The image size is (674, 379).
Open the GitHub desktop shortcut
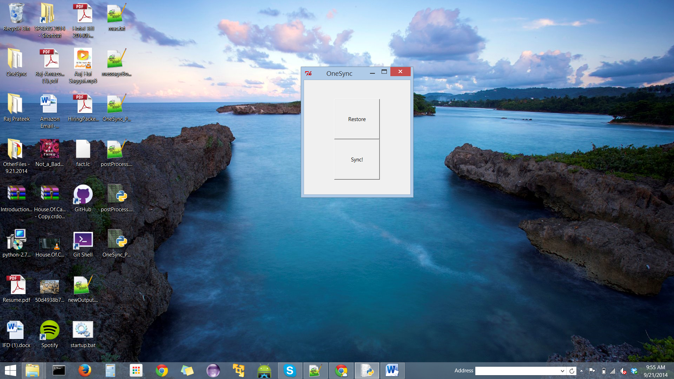tap(83, 195)
